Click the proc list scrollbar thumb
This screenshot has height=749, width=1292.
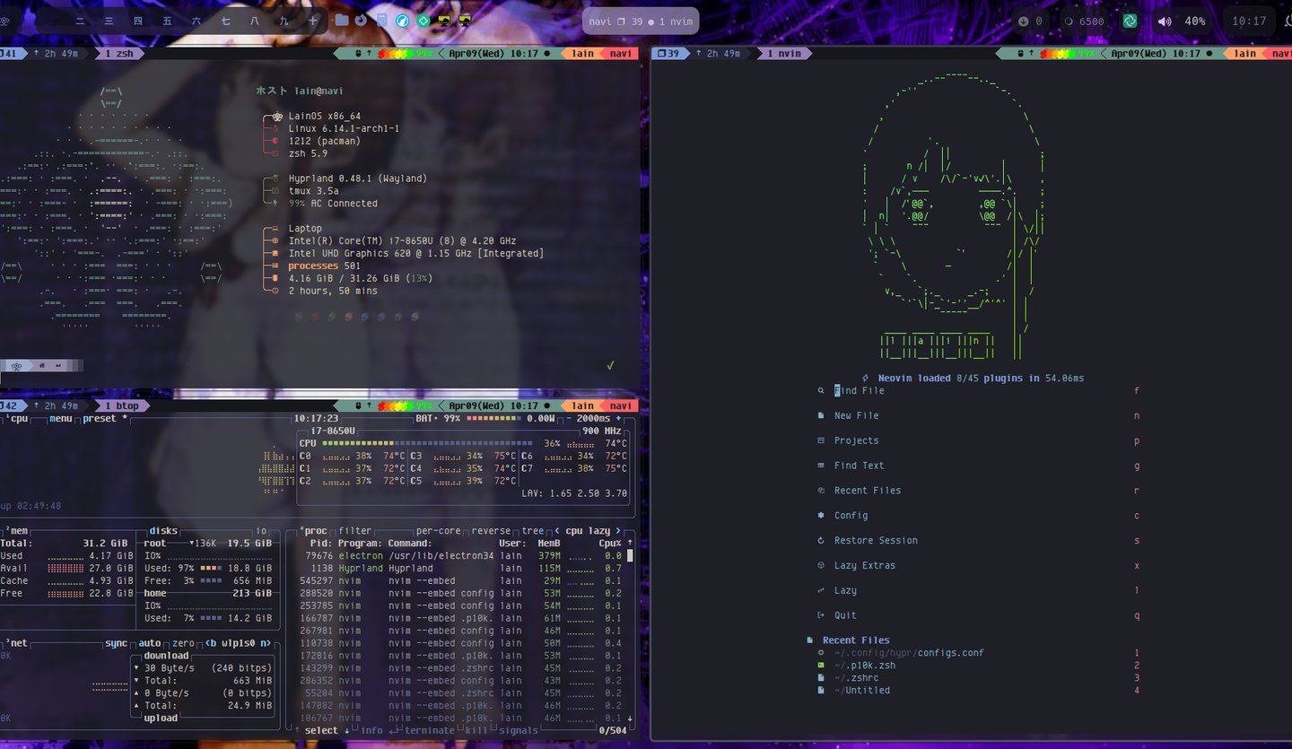[630, 556]
